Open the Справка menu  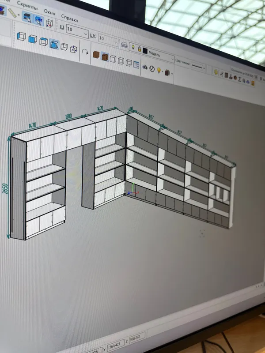pos(69,18)
